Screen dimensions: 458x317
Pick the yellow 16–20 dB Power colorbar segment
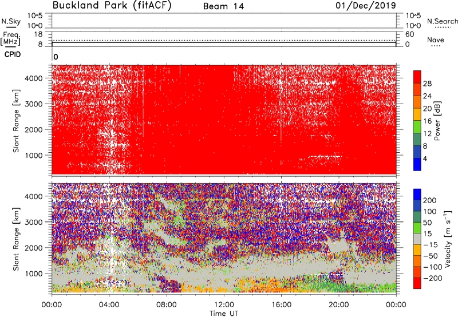click(417, 114)
